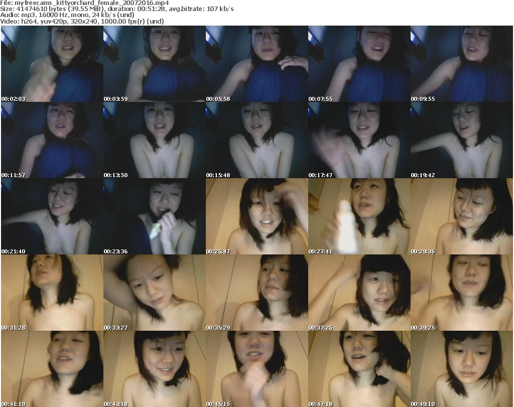The height and width of the screenshot is (407, 514).
Task: Choose the thumbnail at 00:49:10
Action: 462,369
